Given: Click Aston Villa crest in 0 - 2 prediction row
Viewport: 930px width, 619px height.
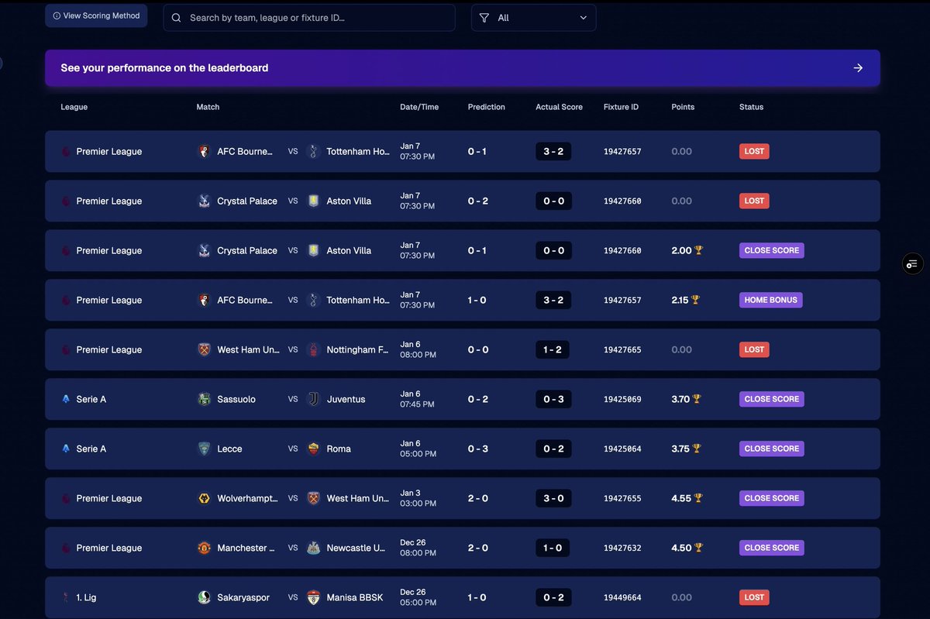Looking at the screenshot, I should pyautogui.click(x=314, y=201).
